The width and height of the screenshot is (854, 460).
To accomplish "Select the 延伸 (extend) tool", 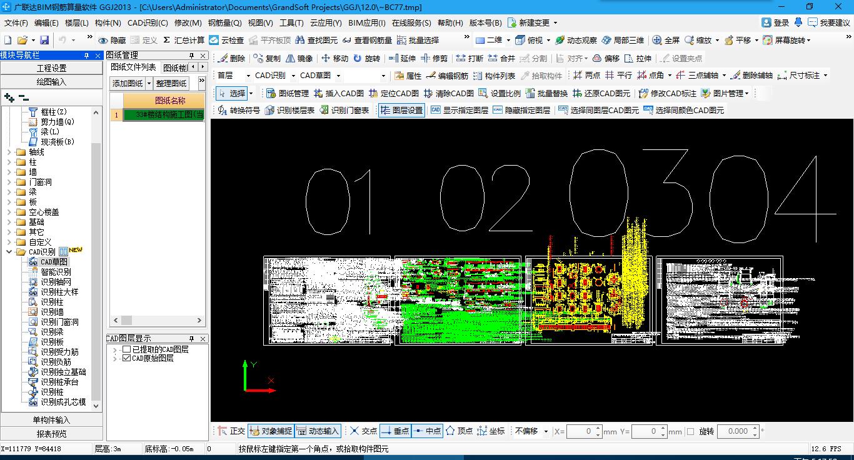I will tap(402, 58).
